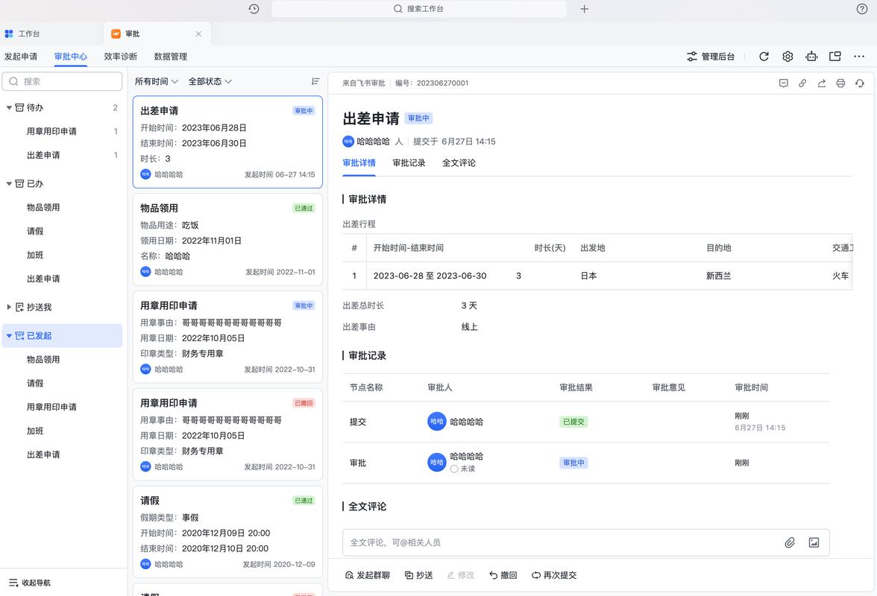Switch to the 审批记录 tab
The image size is (877, 596).
click(409, 163)
